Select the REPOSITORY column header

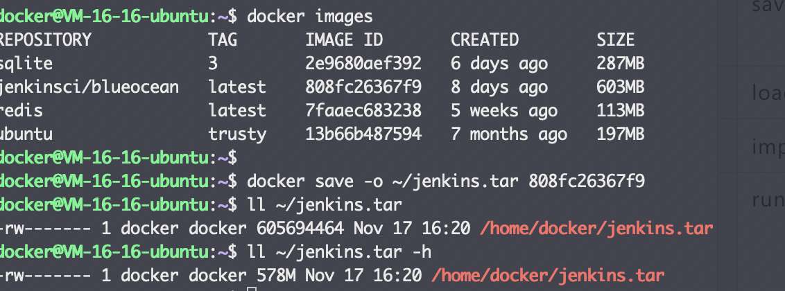point(46,39)
